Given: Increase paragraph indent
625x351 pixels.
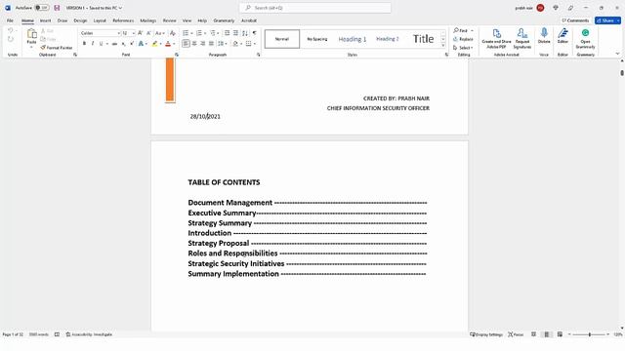Looking at the screenshot, I should coord(235,33).
